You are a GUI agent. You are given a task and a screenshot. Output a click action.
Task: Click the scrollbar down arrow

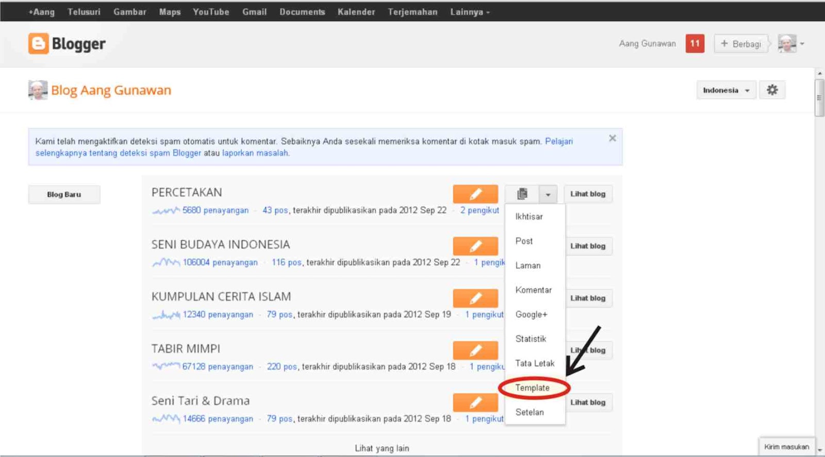pos(819,450)
